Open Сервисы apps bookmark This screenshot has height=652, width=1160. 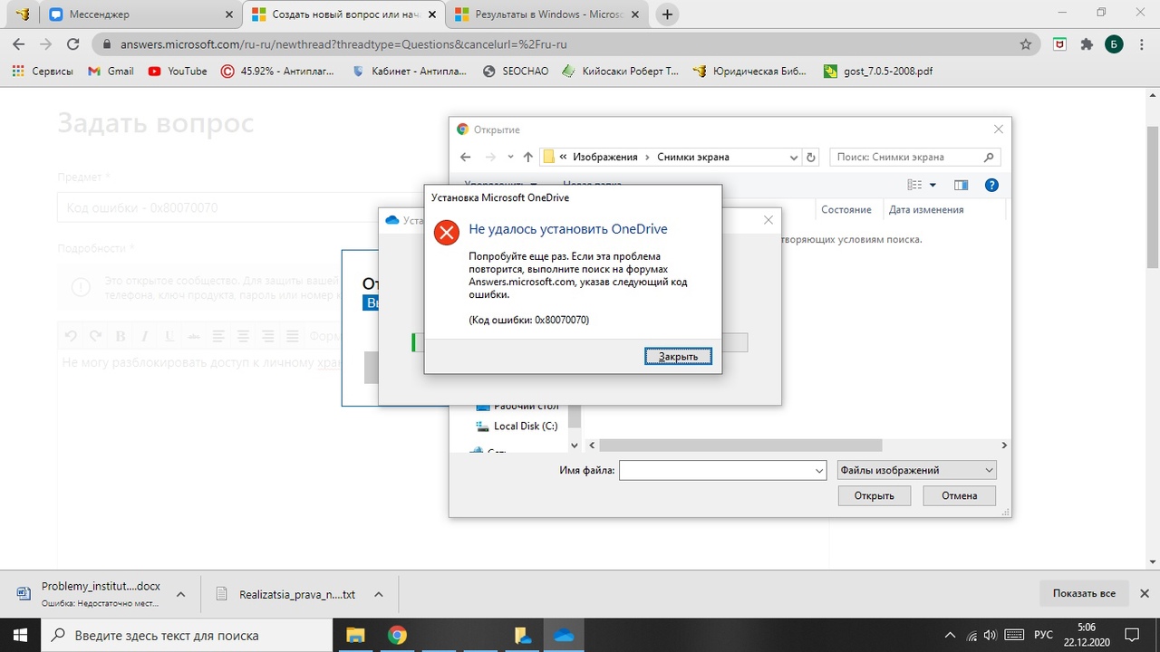[43, 71]
